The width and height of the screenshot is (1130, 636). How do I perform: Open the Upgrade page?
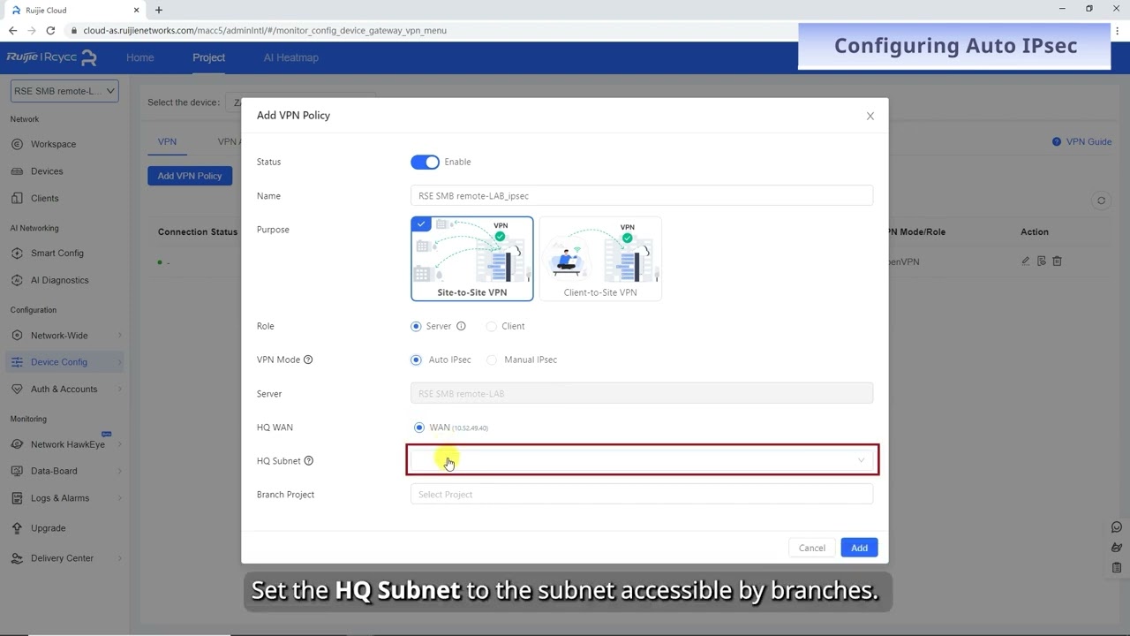(48, 528)
